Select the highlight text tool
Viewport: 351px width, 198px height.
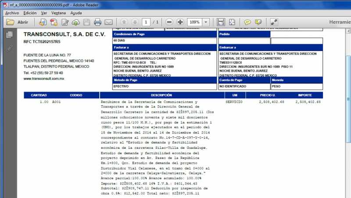258,22
